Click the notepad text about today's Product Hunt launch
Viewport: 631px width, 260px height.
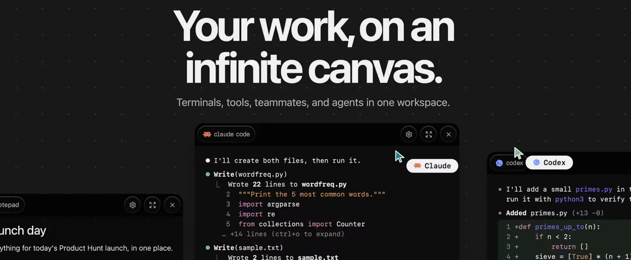(87, 248)
